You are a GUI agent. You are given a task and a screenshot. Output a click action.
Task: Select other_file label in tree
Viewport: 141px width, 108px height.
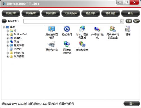[19, 53]
